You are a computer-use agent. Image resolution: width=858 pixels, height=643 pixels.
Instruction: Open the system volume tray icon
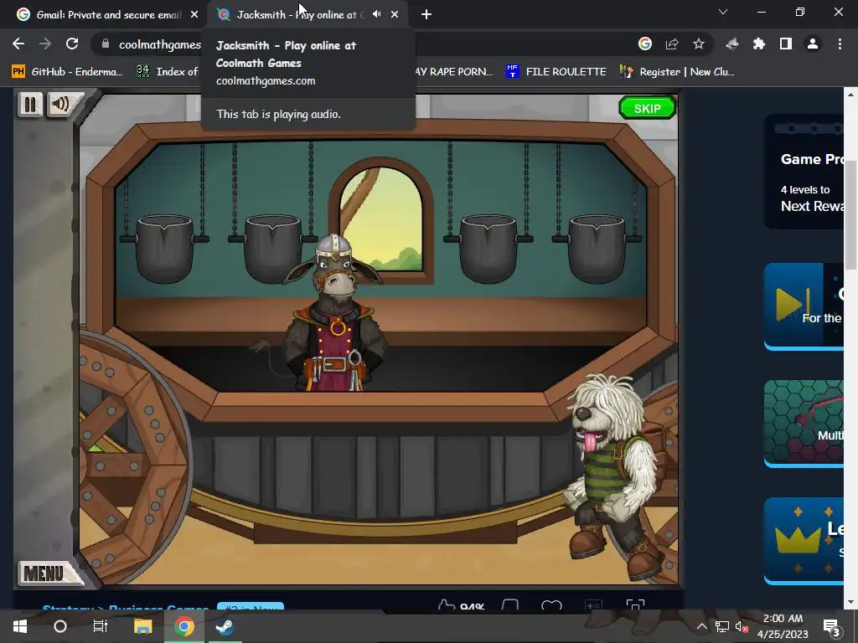pyautogui.click(x=742, y=626)
